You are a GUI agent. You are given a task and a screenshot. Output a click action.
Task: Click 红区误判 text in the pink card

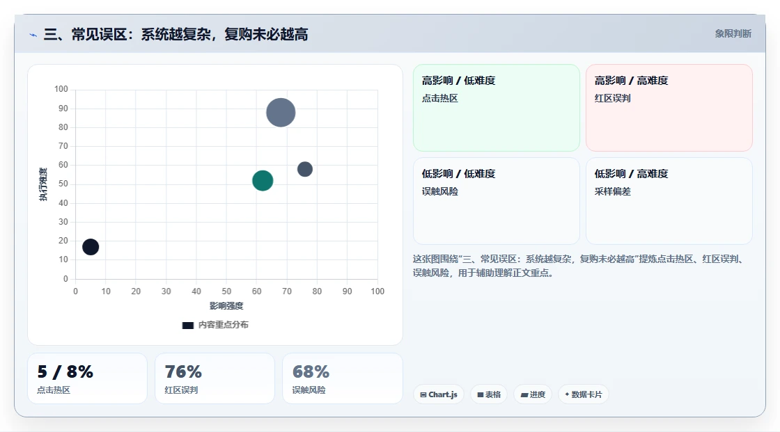[612, 98]
